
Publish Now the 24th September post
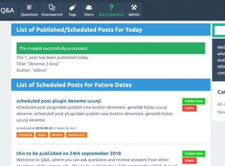click(x=194, y=154)
